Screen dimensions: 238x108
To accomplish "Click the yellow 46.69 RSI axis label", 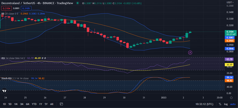I will click(x=229, y=64).
